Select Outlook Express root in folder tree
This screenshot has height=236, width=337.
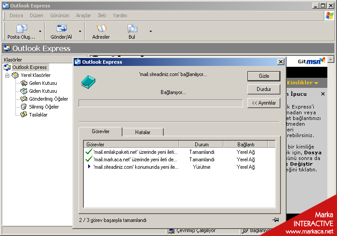pyautogui.click(x=29, y=67)
